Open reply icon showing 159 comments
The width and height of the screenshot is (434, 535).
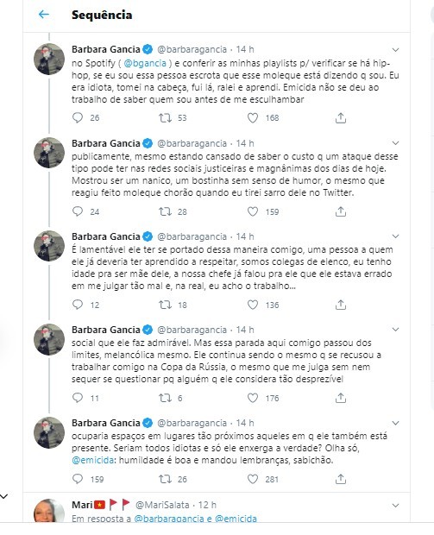(x=78, y=479)
